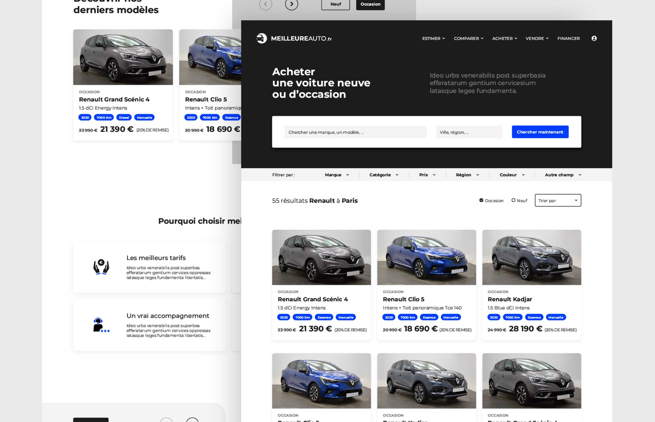This screenshot has height=422, width=655.
Task: Click the Un vrai accompagnement heading
Action: [x=168, y=316]
